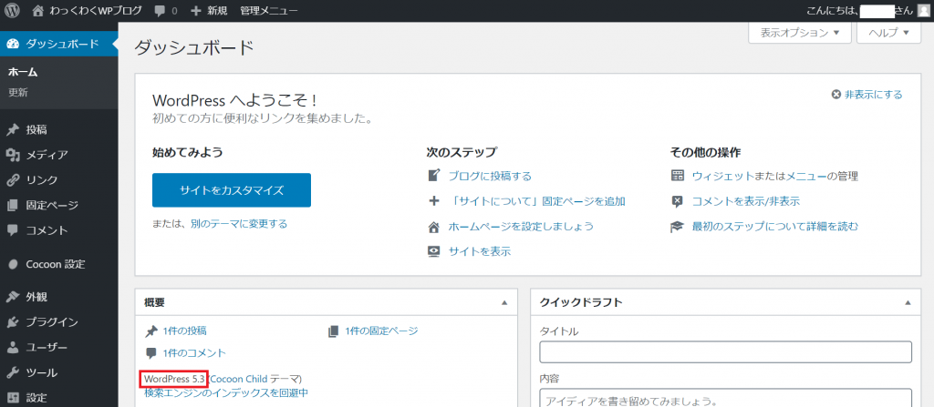Collapse the クイックドラフト panel arrow
The width and height of the screenshot is (934, 407).
click(907, 301)
